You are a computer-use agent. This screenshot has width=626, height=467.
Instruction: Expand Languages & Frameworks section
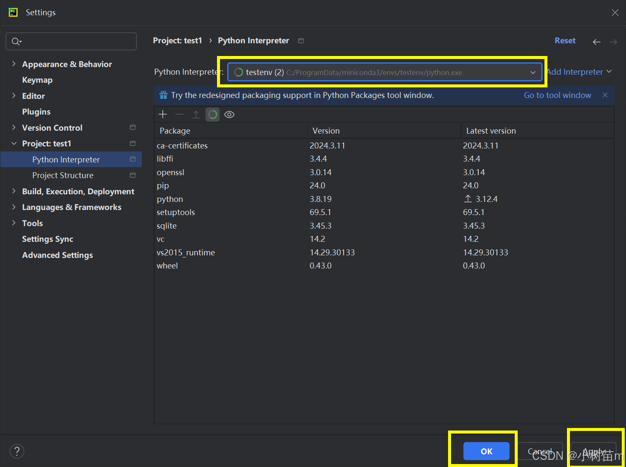pyautogui.click(x=14, y=207)
